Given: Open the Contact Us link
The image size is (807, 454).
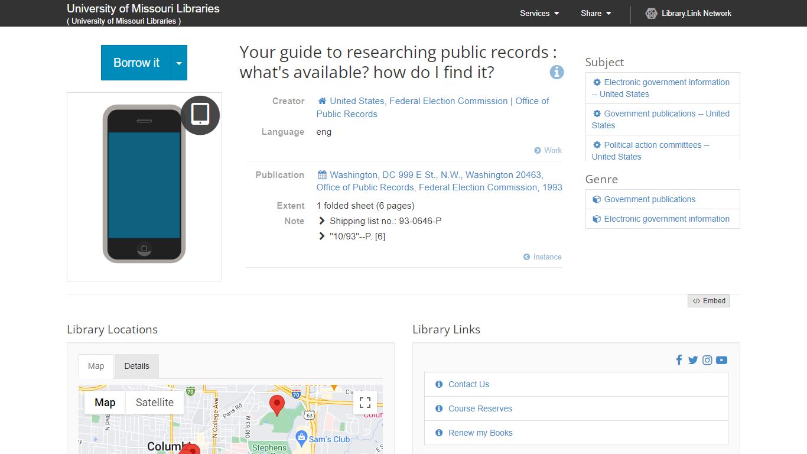Looking at the screenshot, I should 468,384.
